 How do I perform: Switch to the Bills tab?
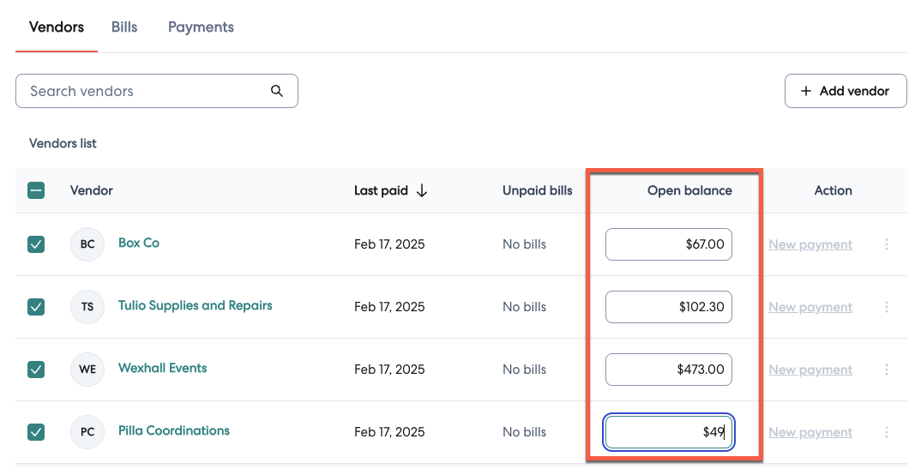[124, 27]
